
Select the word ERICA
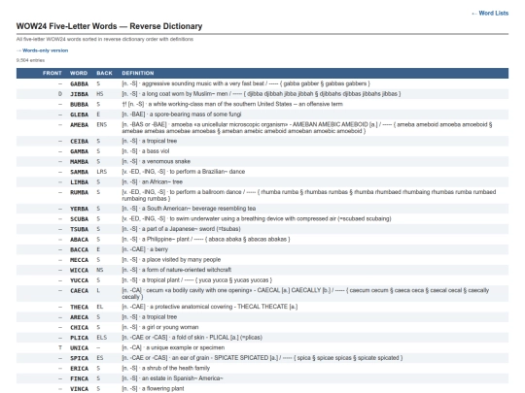click(x=80, y=369)
